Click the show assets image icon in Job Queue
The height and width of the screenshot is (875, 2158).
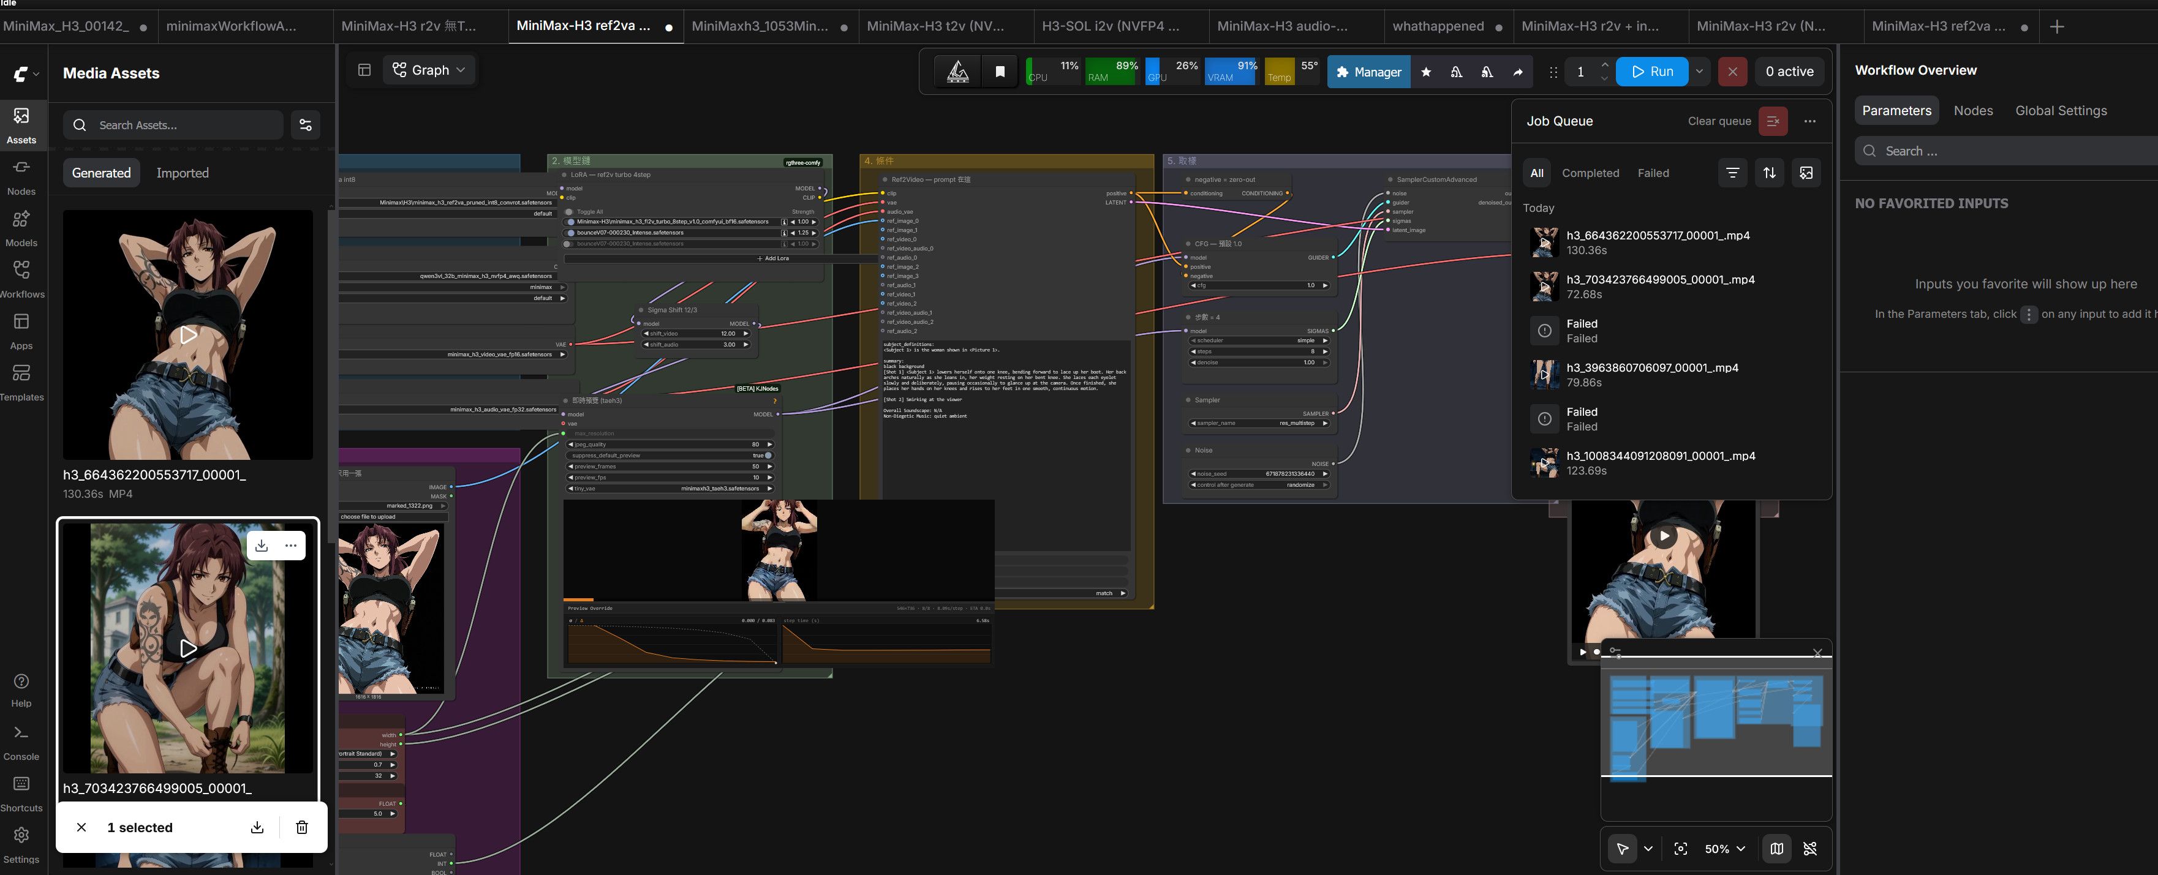[1806, 173]
